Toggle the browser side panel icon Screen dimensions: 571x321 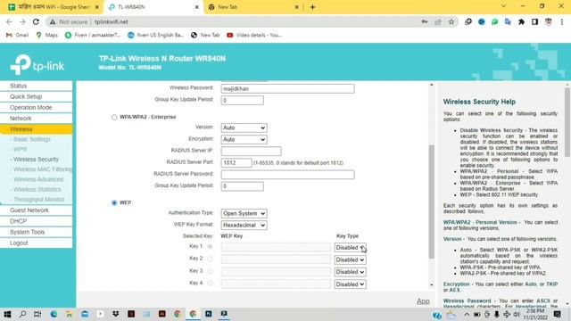tap(534, 21)
